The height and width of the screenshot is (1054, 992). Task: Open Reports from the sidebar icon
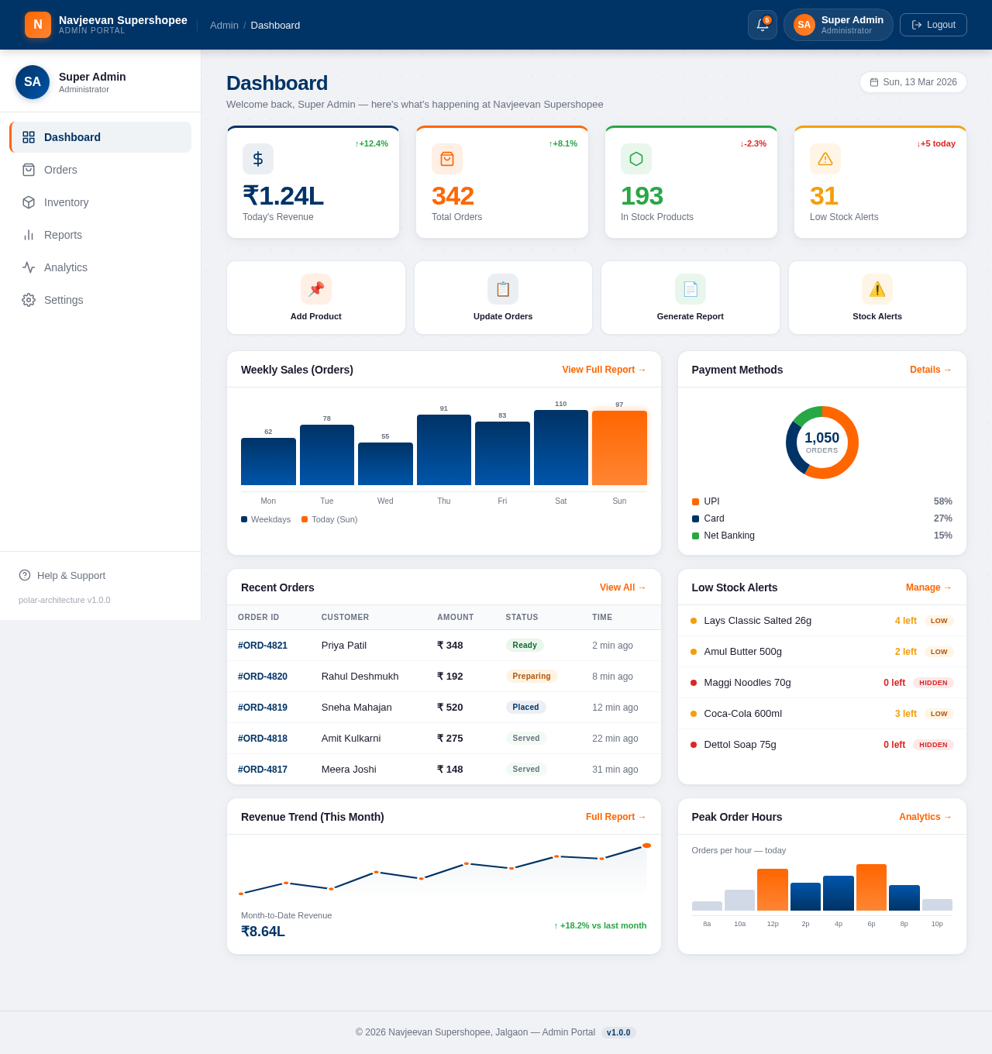(29, 235)
